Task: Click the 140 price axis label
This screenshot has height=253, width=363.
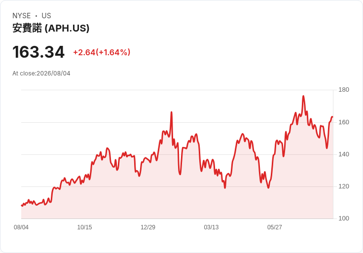Action: 344,154
